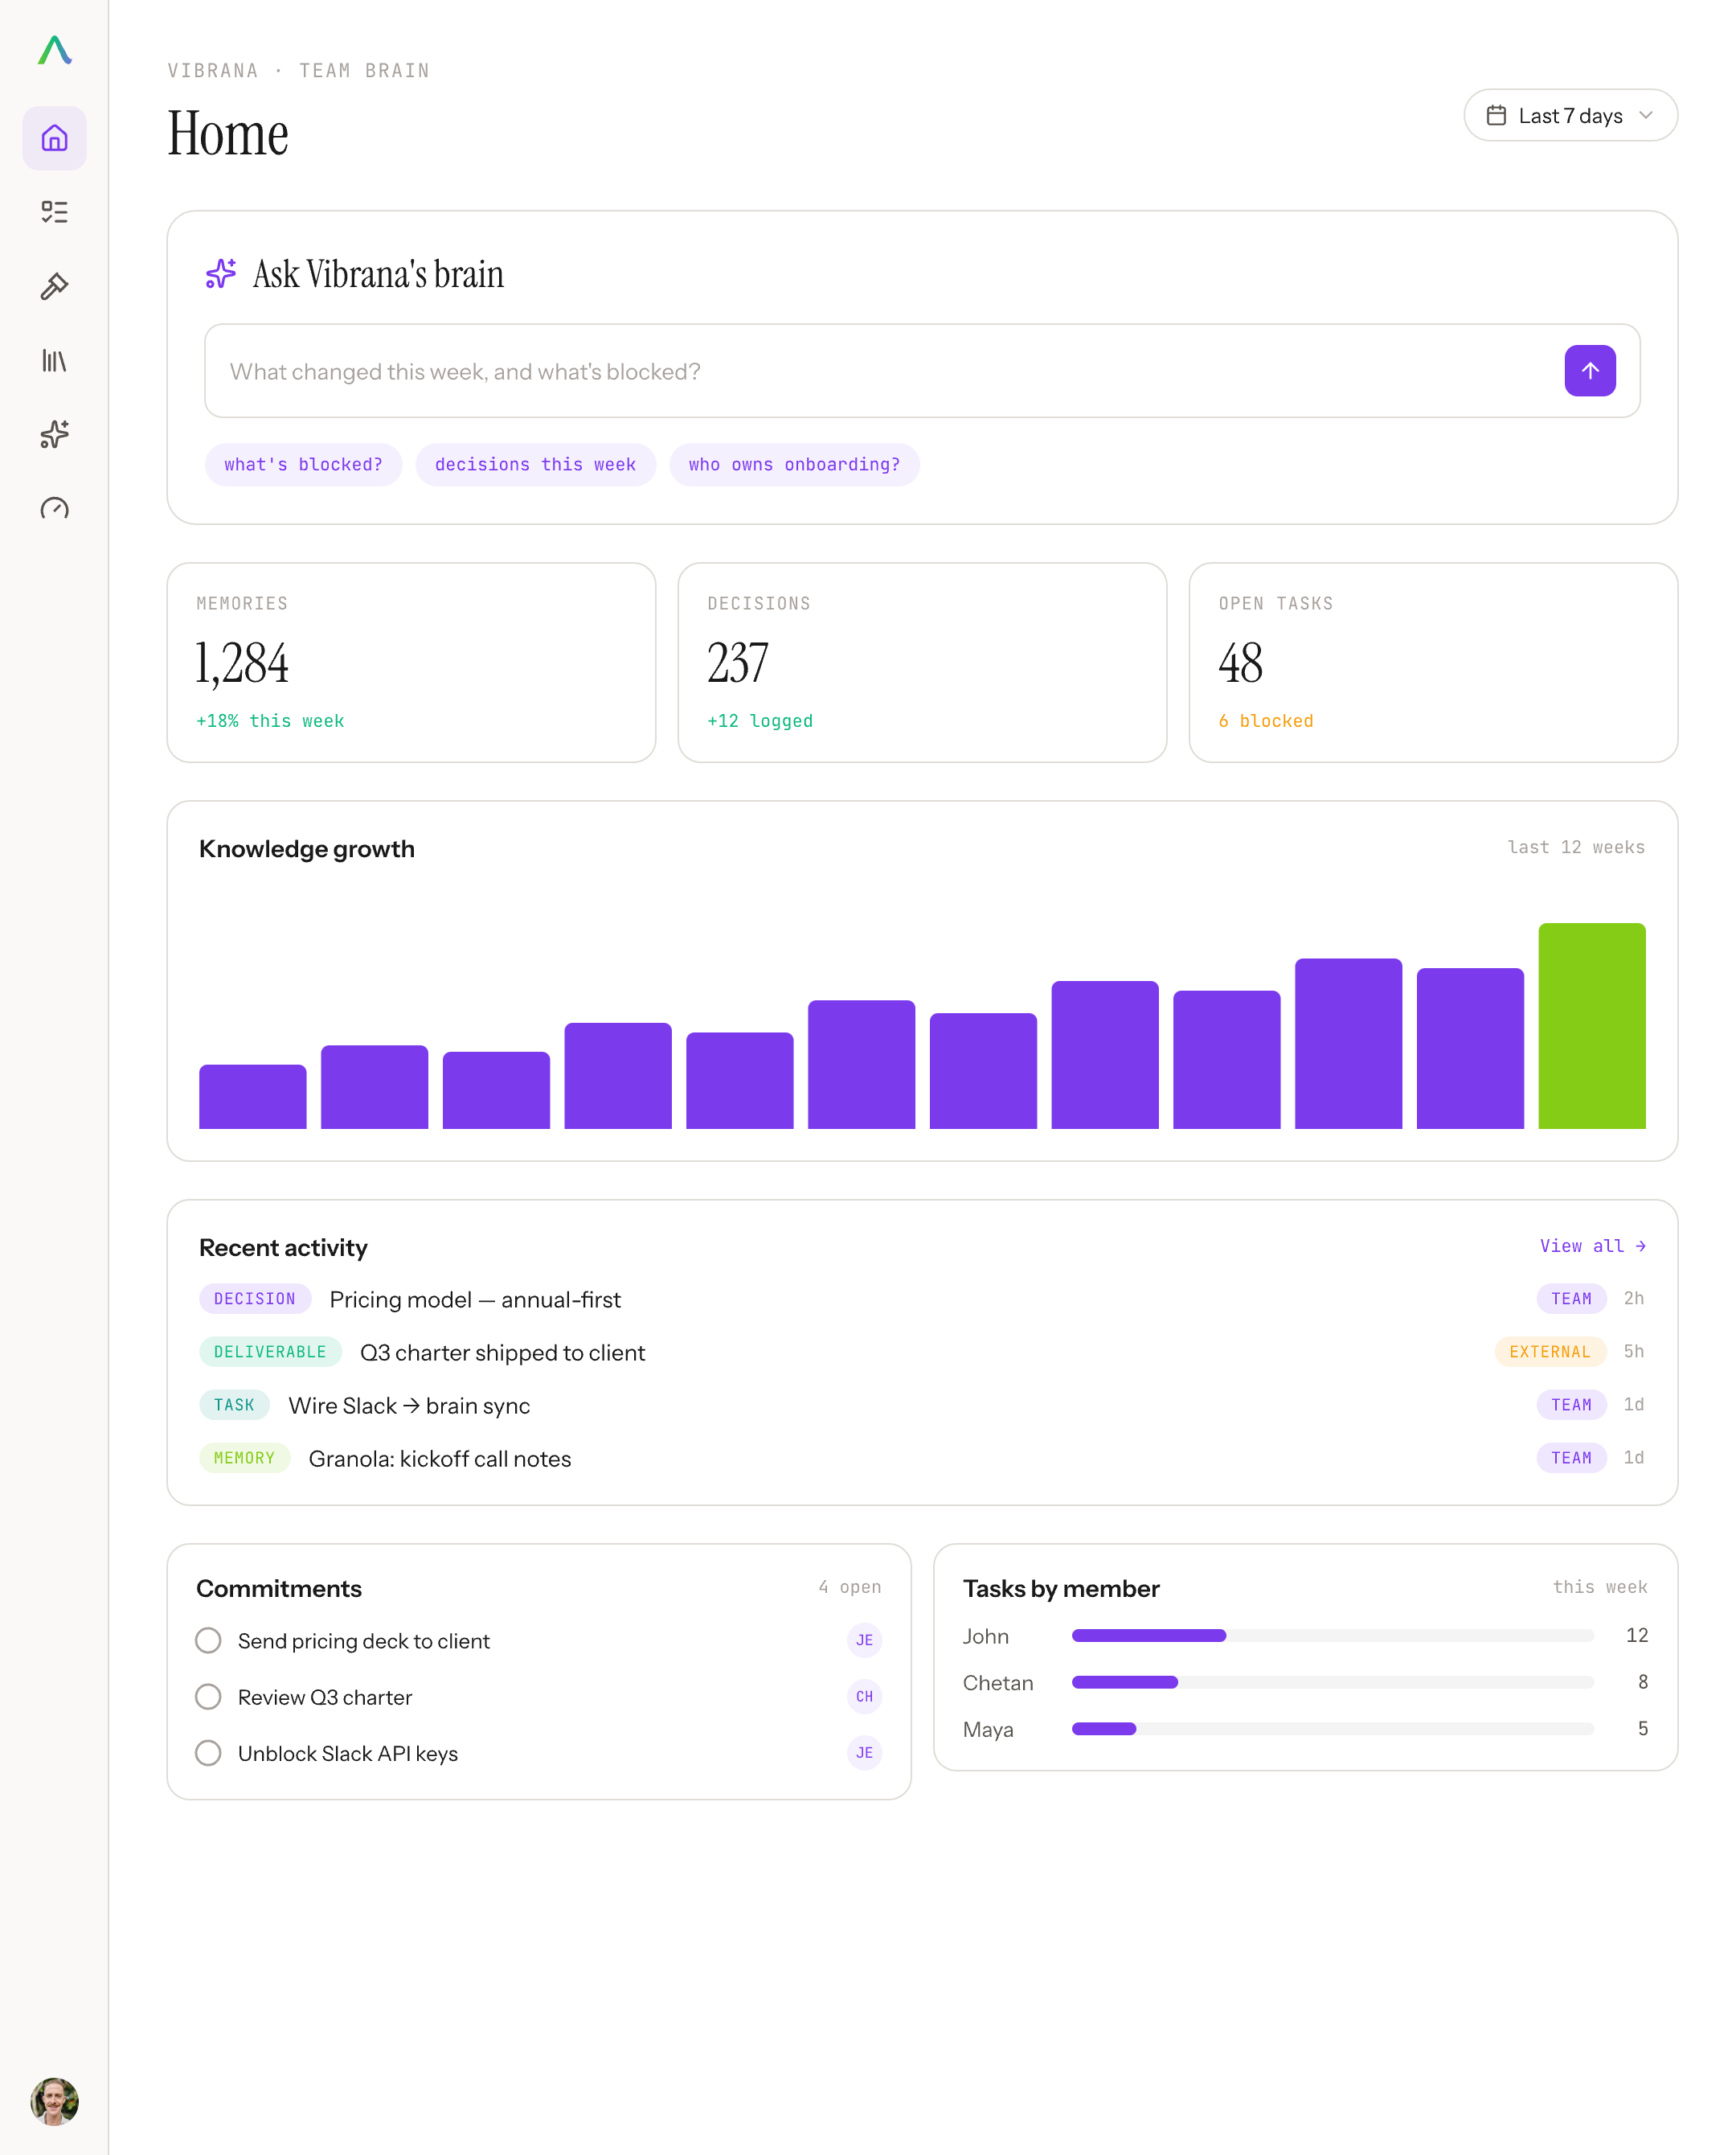Open "Granola: kickoff call notes" activity

pyautogui.click(x=440, y=1459)
